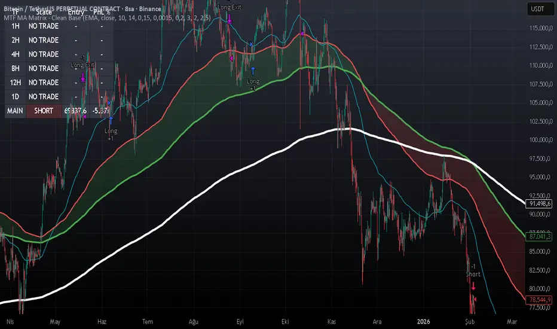Select the white 91.498,6 price label
The width and height of the screenshot is (557, 329).
540,204
